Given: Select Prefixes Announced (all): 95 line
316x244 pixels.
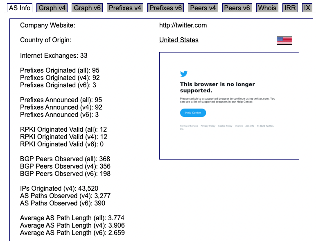Looking at the screenshot, I should tap(61, 100).
